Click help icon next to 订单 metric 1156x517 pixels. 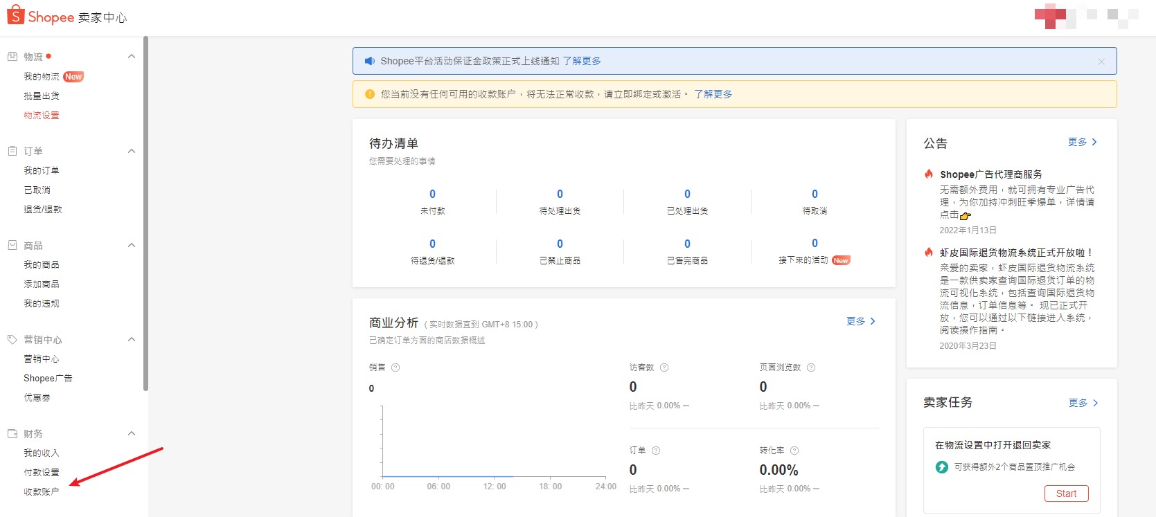coord(656,451)
